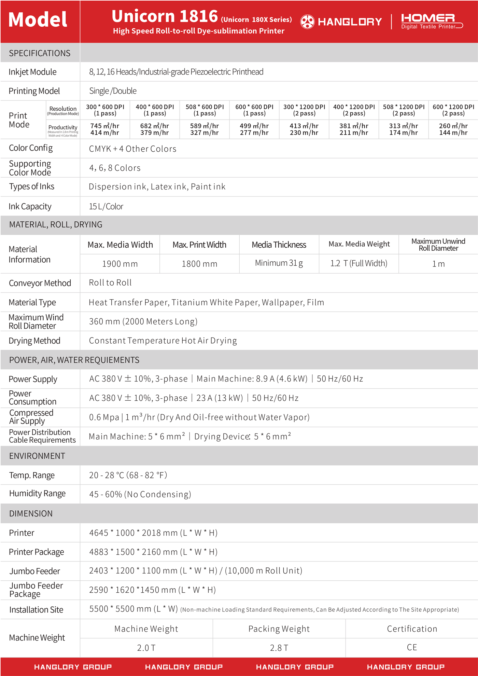The width and height of the screenshot is (478, 676).
Task: Click 'Heat Transfer Paper, Titanium White Paper' material text
Action: (174, 302)
